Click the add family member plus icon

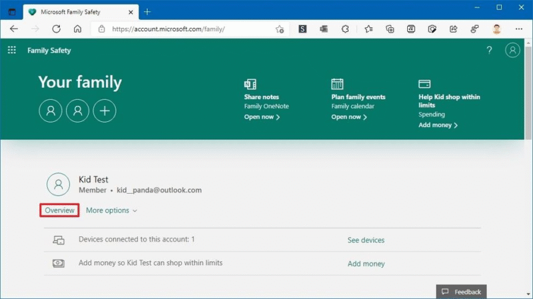click(x=105, y=111)
